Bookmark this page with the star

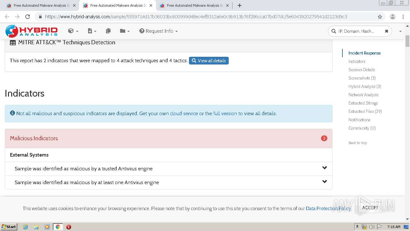click(380, 17)
